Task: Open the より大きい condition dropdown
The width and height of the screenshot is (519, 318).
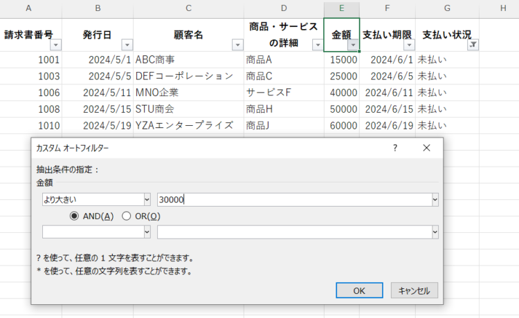Action: 147,200
